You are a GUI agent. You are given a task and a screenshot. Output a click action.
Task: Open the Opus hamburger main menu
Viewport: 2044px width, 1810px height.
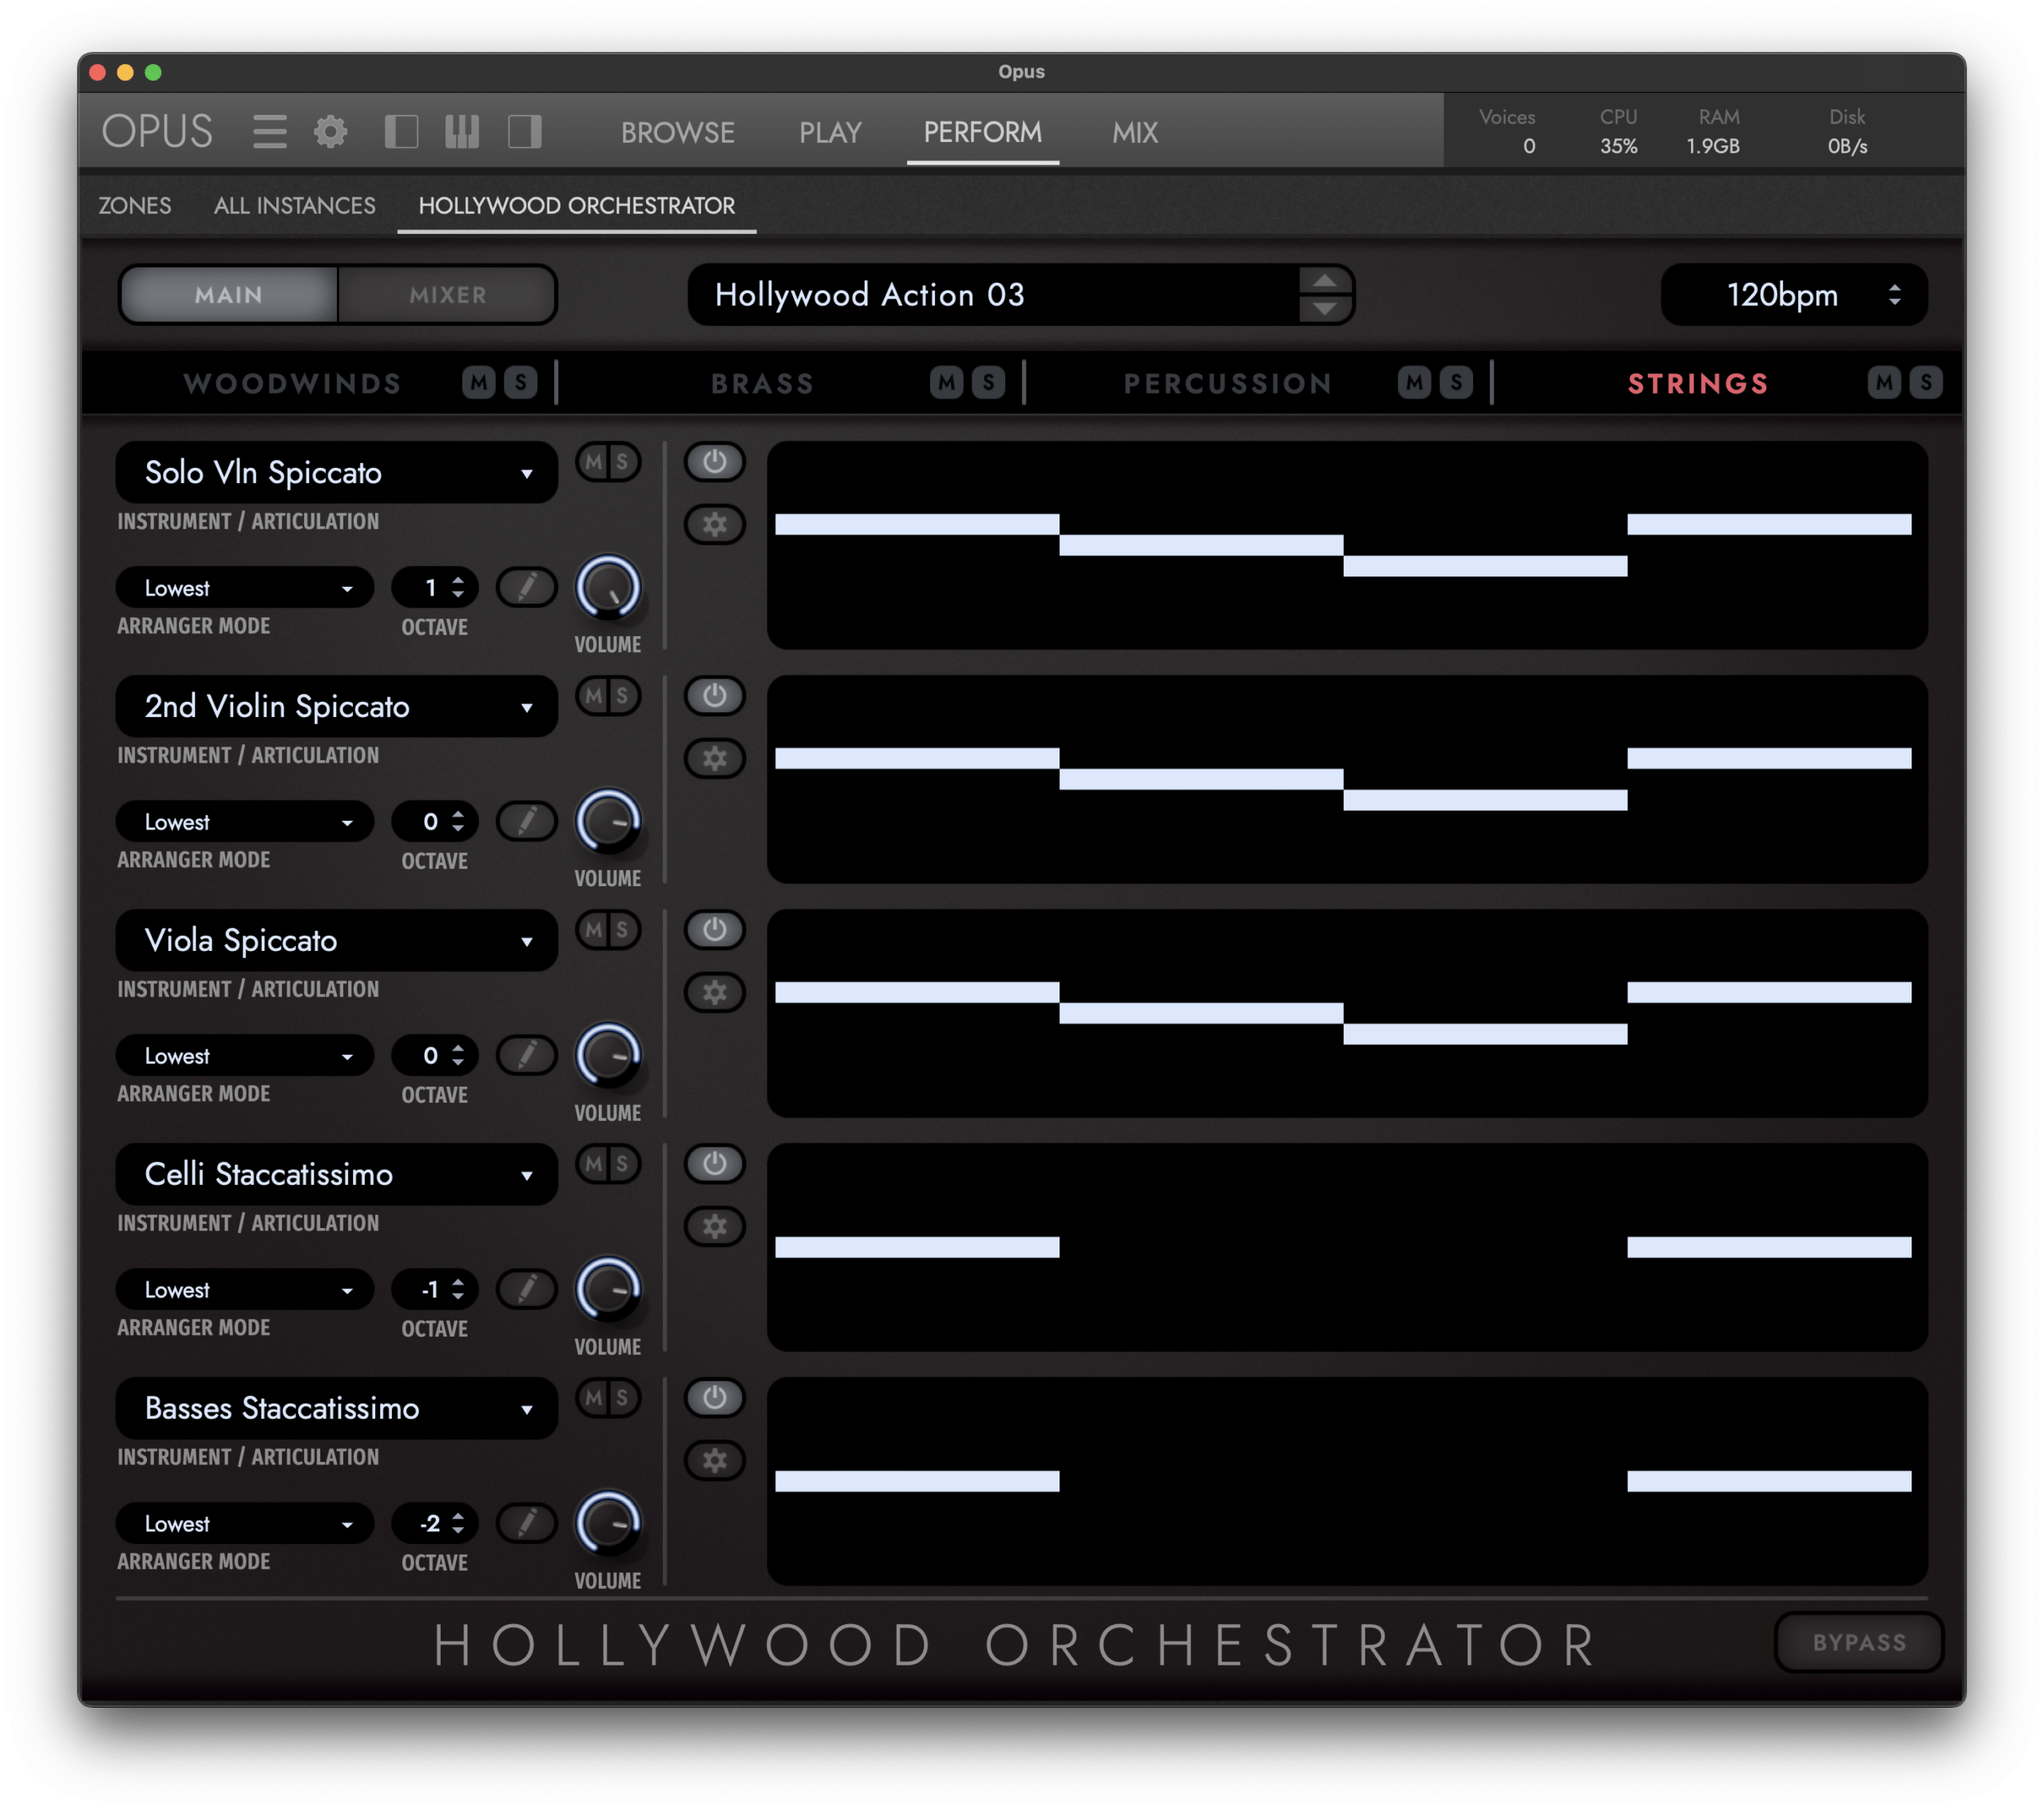click(x=269, y=131)
